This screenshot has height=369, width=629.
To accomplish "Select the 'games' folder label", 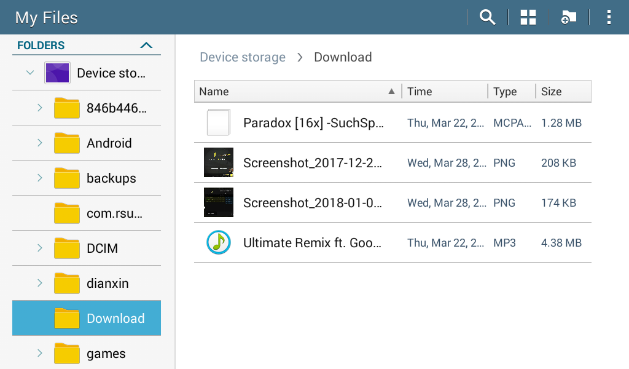I will pyautogui.click(x=106, y=354).
